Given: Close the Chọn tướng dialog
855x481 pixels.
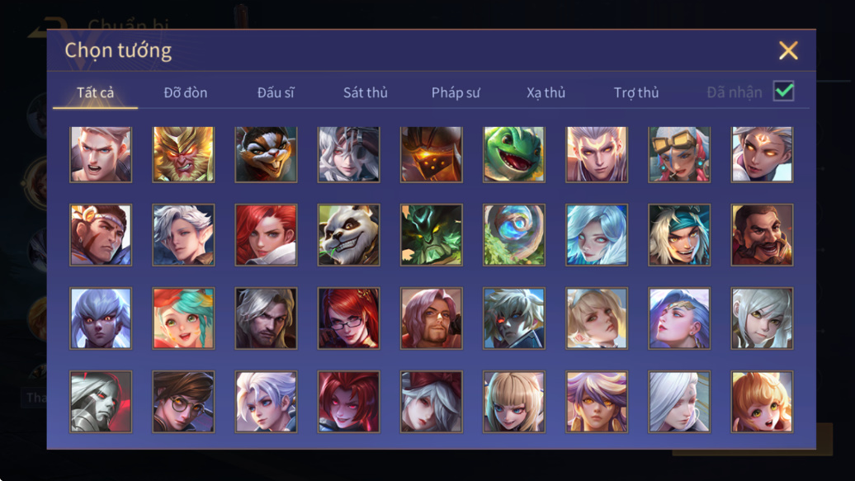Looking at the screenshot, I should [788, 50].
